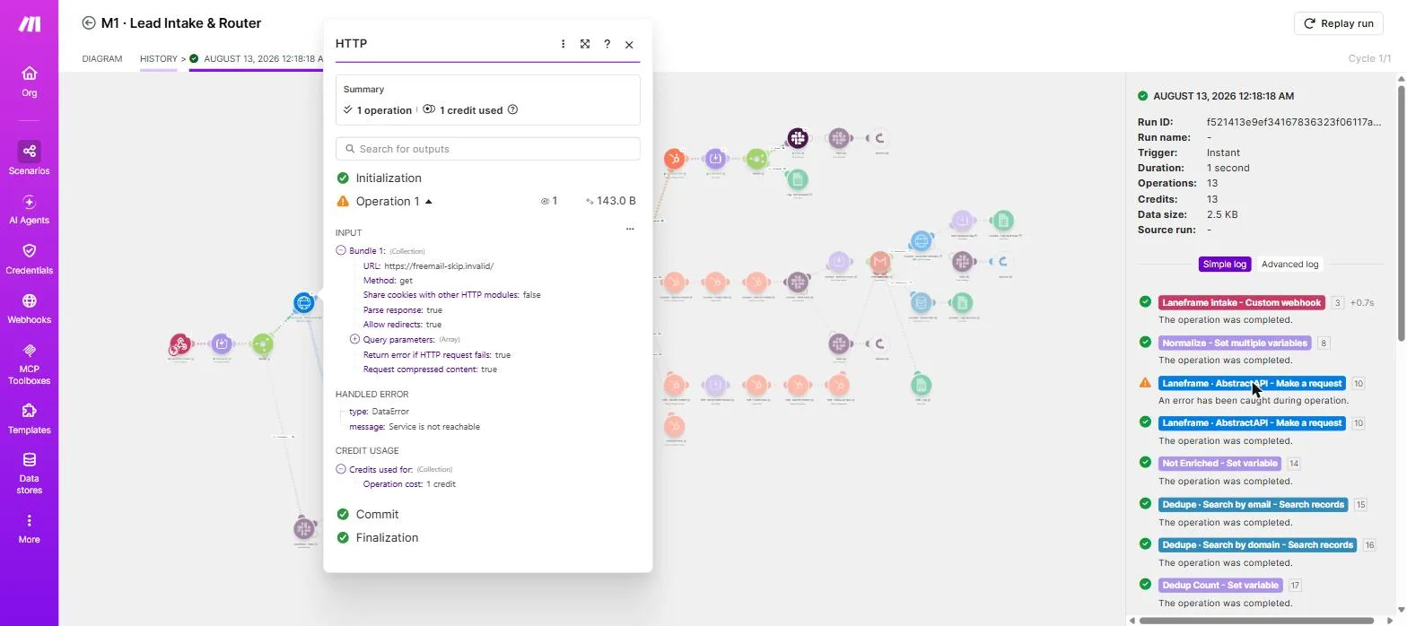Click the run log horizontal scrollbar
Viewport: 1407px width, 626px height.
(1256, 620)
